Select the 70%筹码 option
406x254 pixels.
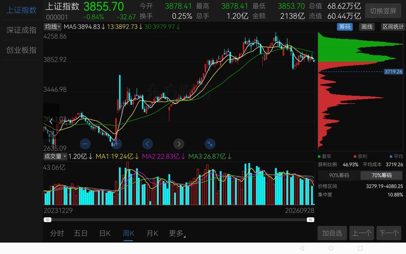(382, 175)
